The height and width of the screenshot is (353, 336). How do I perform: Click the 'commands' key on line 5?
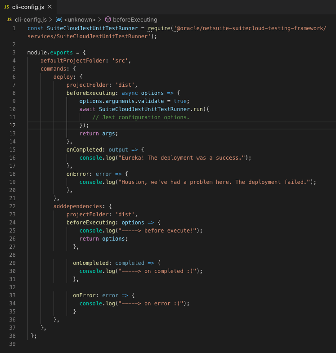pyautogui.click(x=54, y=69)
